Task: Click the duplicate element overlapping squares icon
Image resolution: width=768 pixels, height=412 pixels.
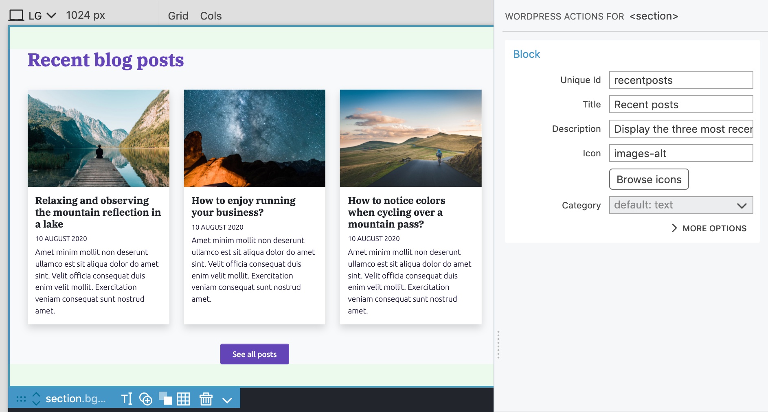Action: (165, 398)
